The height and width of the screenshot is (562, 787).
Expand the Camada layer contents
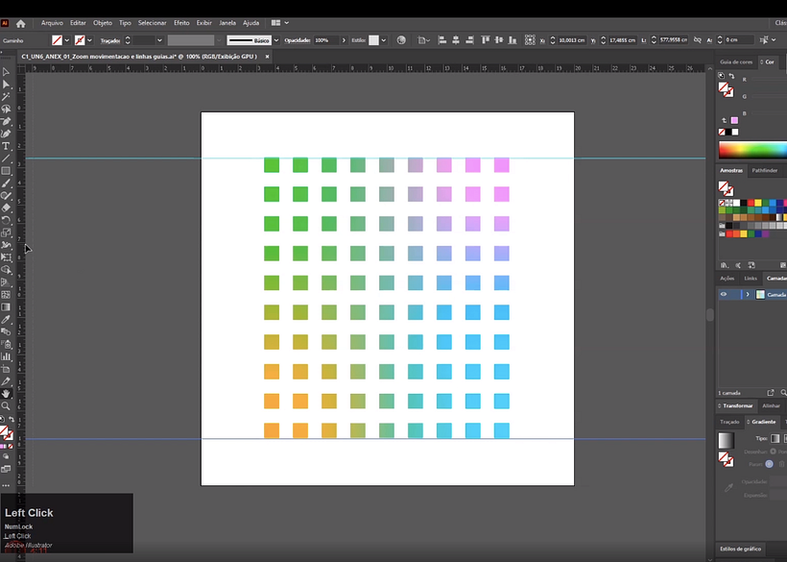point(747,295)
